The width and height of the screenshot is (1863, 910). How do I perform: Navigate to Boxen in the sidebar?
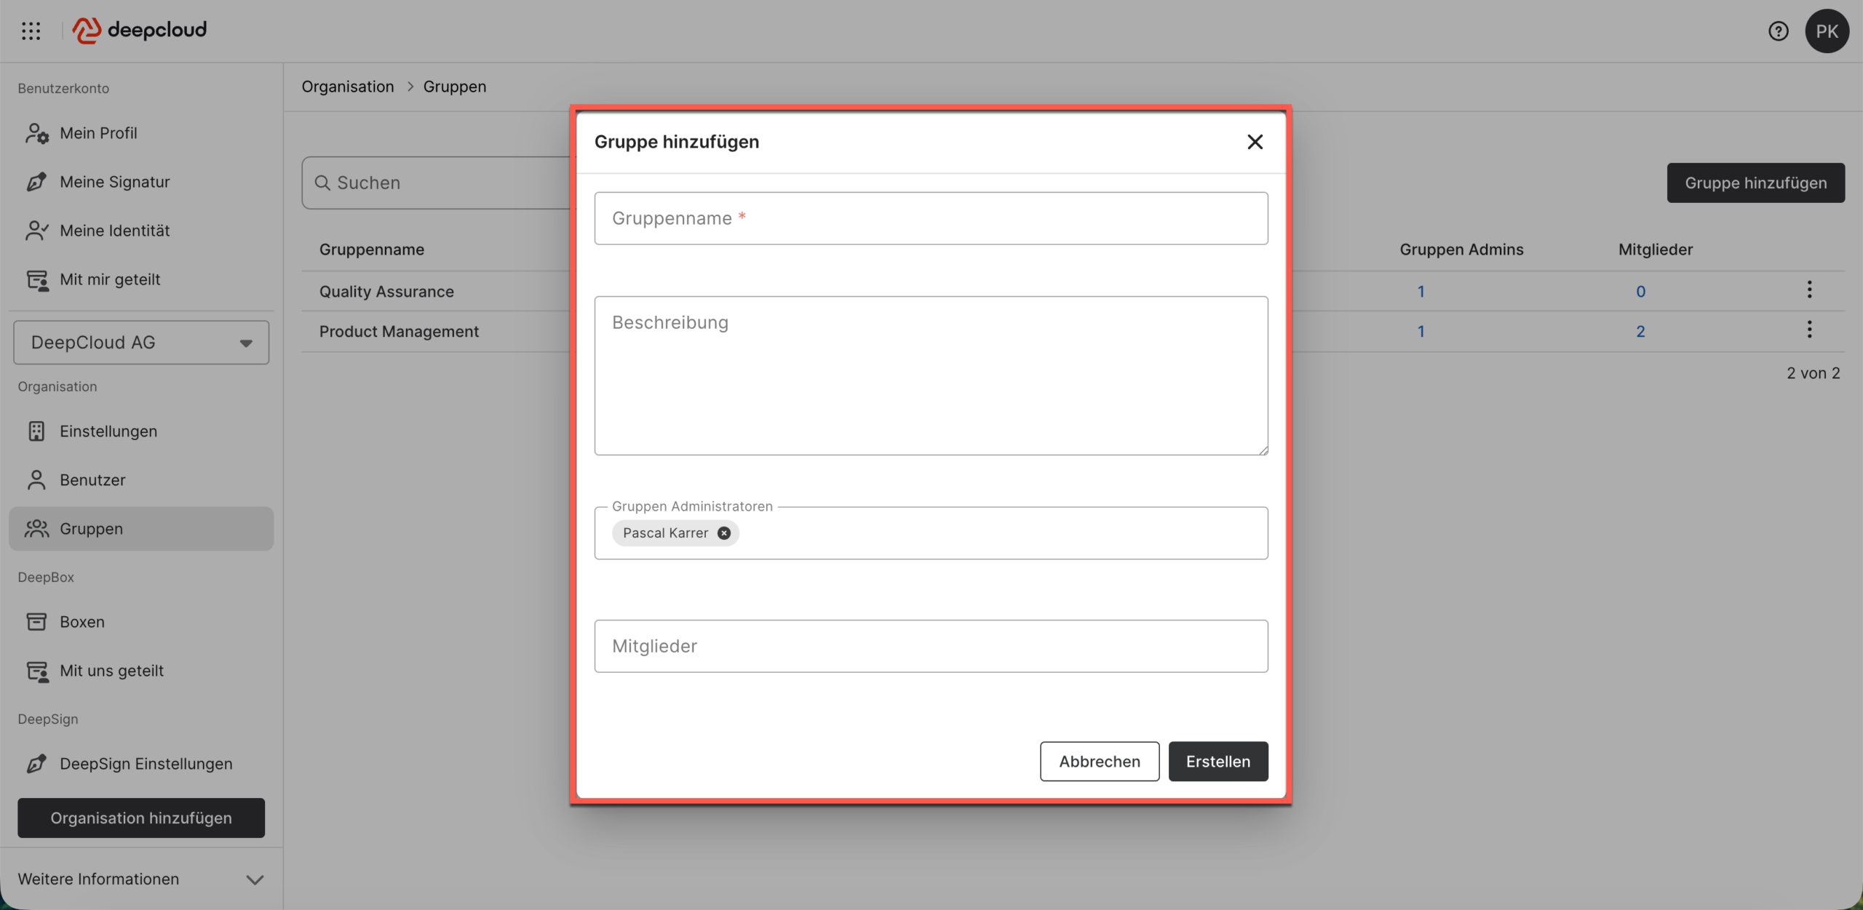[x=82, y=622]
